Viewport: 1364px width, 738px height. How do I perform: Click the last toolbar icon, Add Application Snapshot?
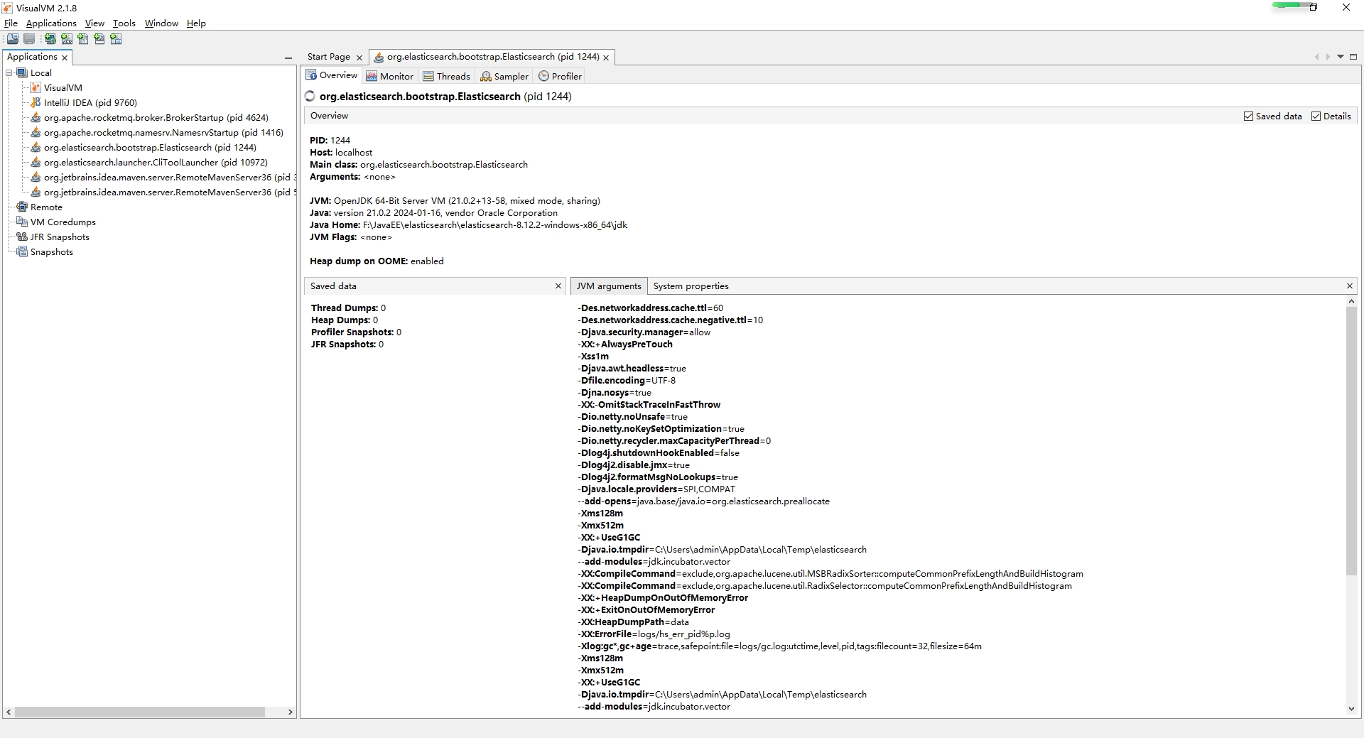116,39
